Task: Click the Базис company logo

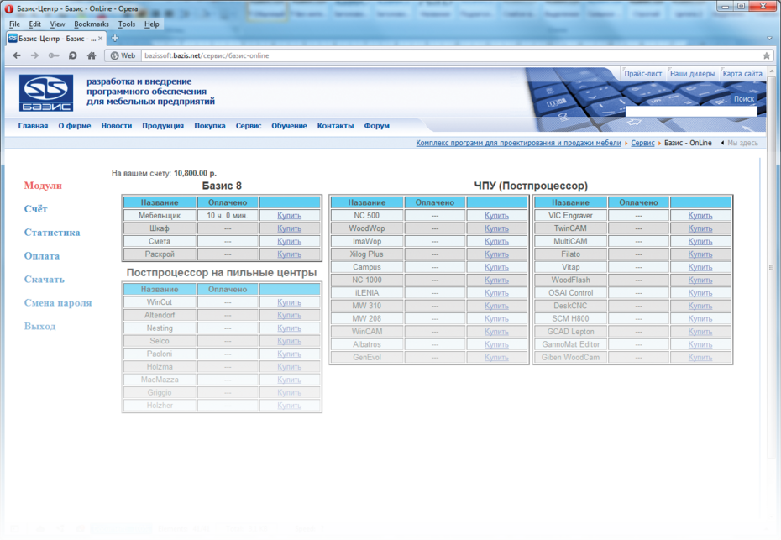Action: click(x=46, y=92)
